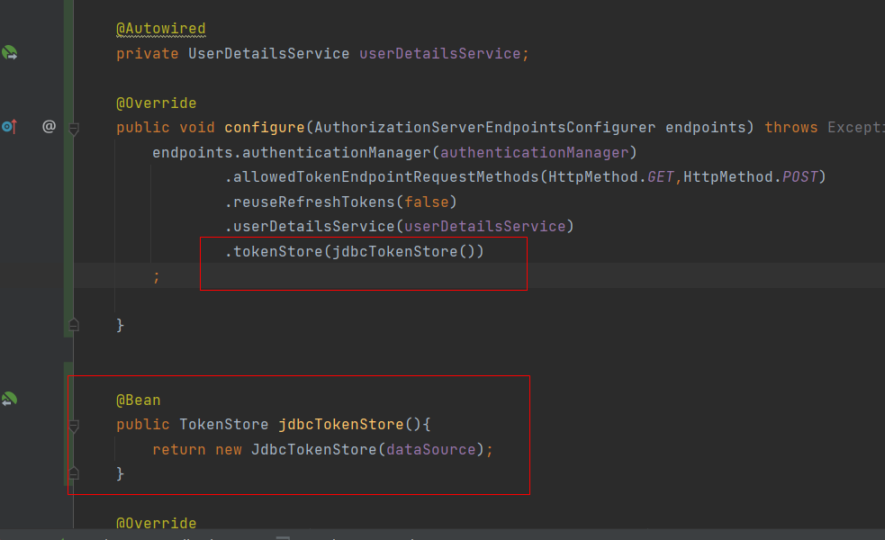Click the allowedTokenEndpointRequestMethods call
This screenshot has width=885, height=540.
pyautogui.click(x=386, y=177)
